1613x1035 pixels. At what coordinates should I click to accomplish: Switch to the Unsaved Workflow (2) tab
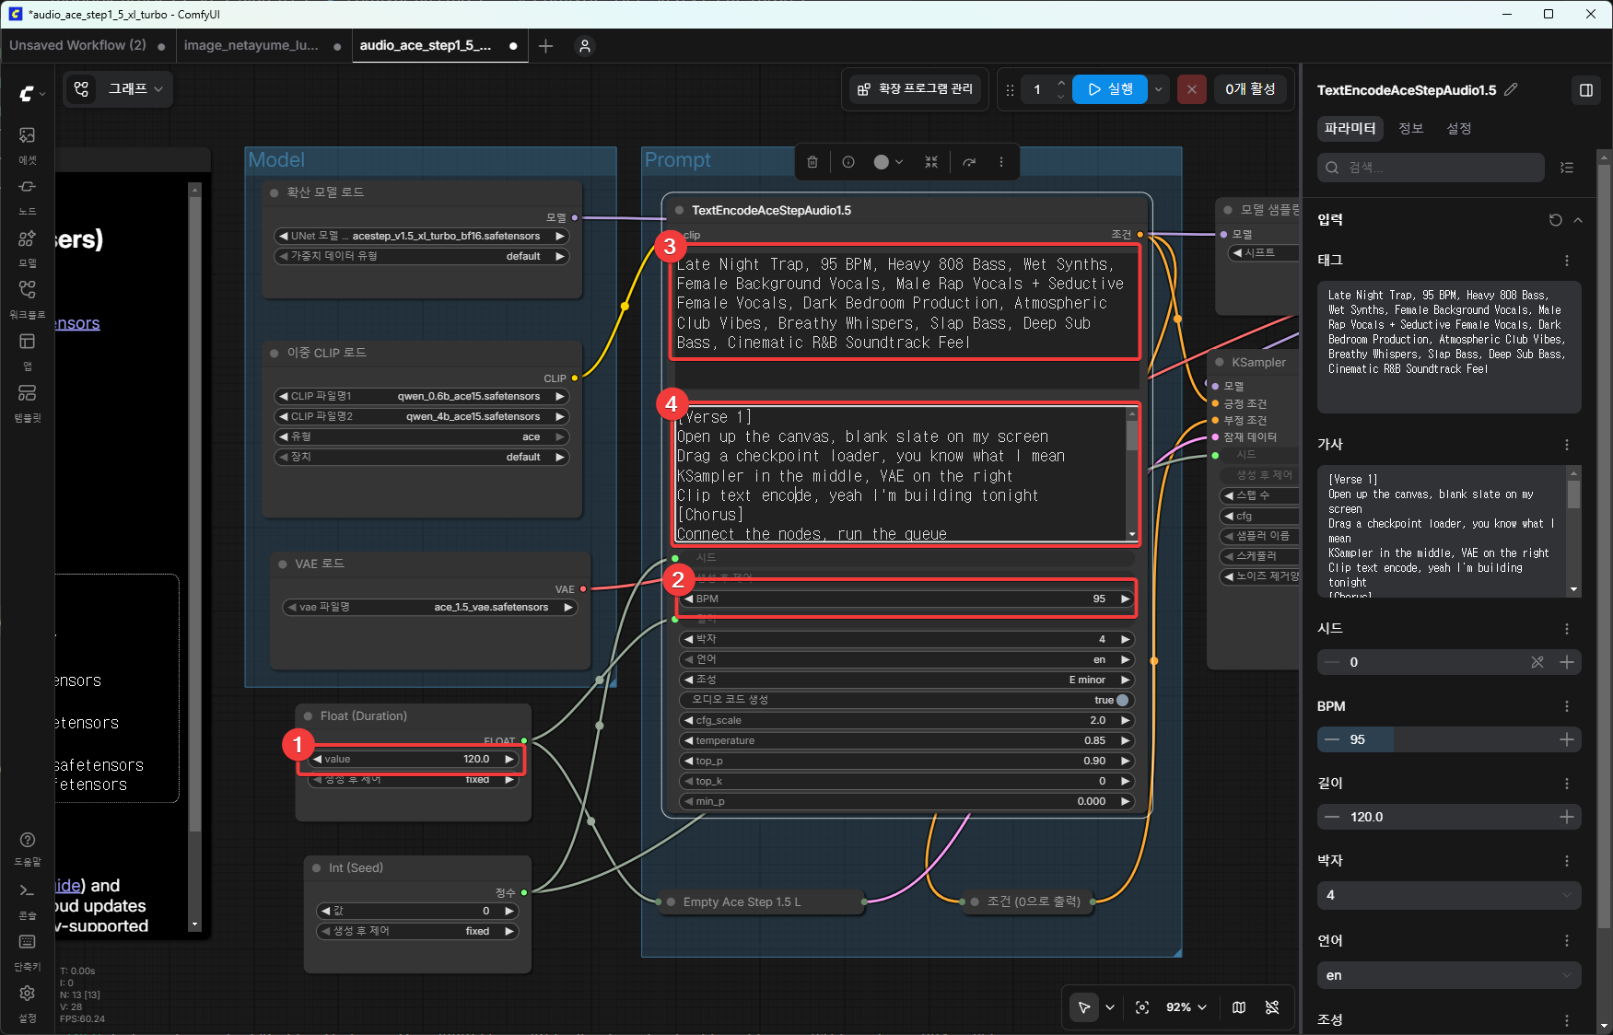88,45
